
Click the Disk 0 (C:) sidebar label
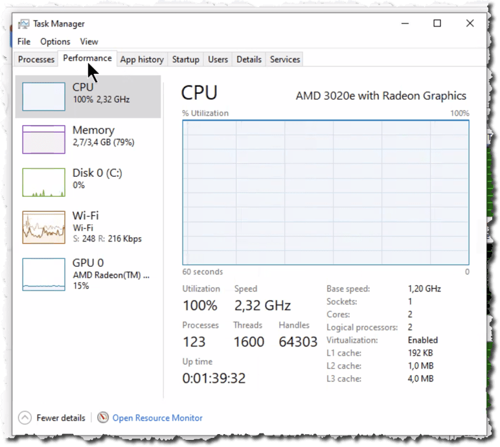(x=97, y=173)
